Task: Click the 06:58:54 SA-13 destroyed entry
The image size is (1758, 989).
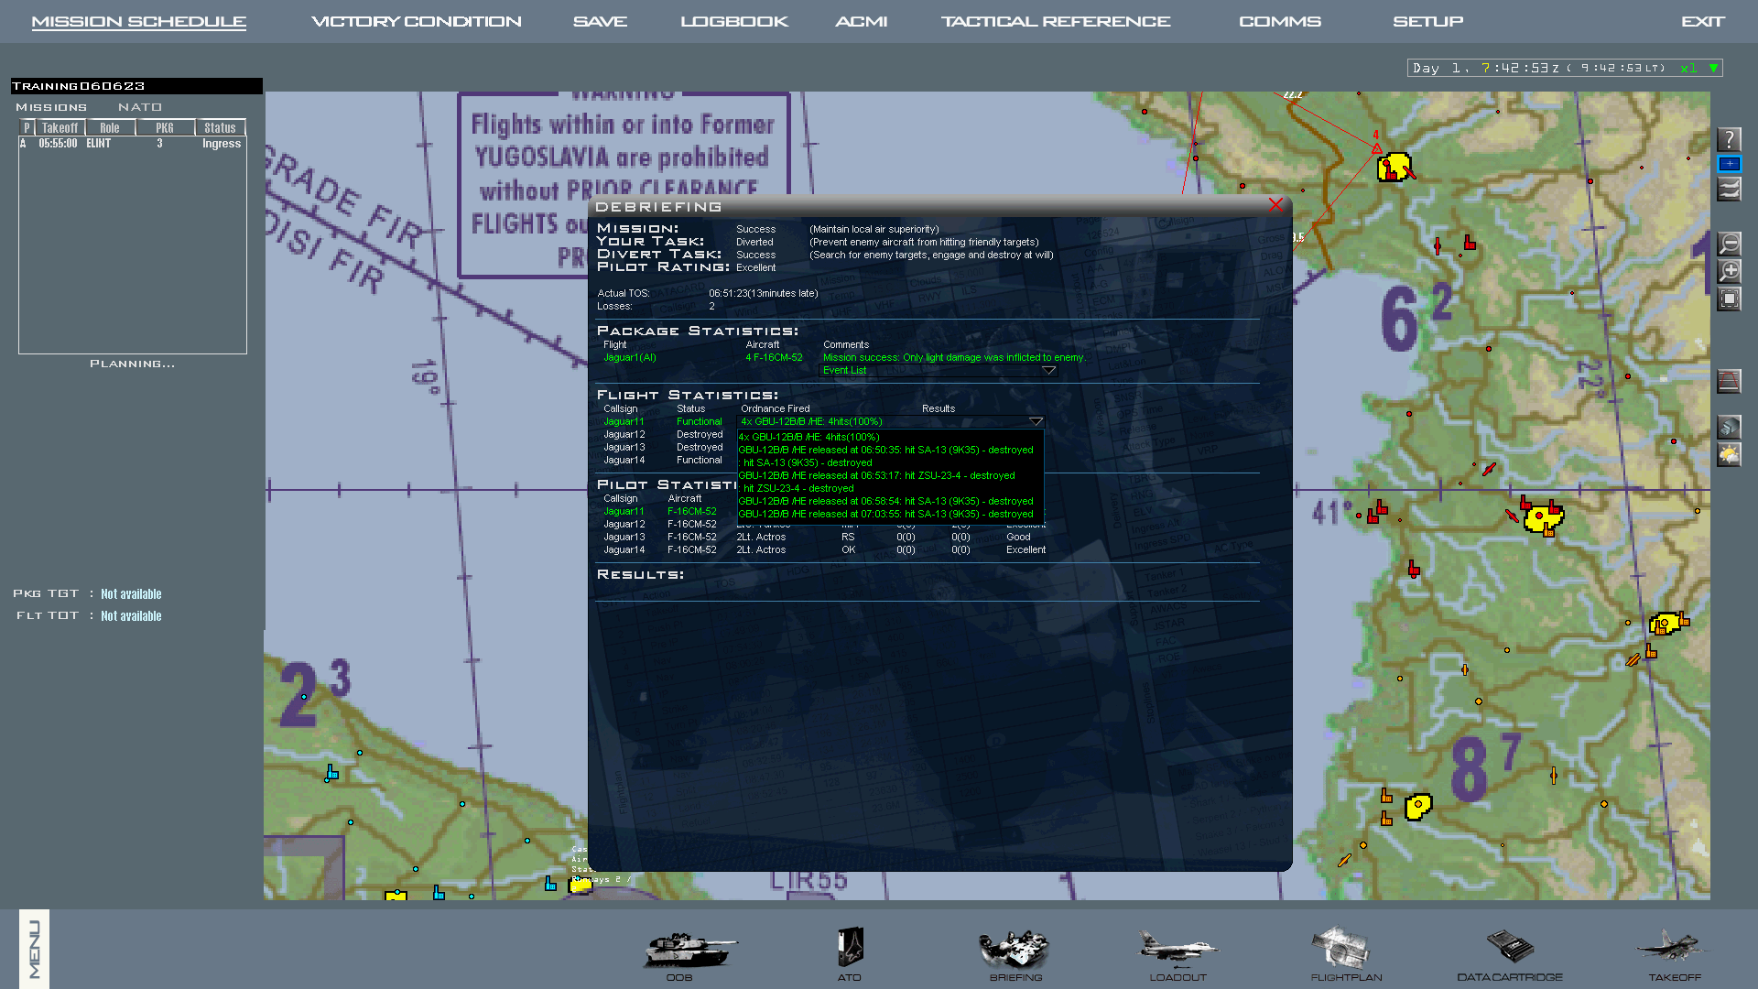Action: 885,501
